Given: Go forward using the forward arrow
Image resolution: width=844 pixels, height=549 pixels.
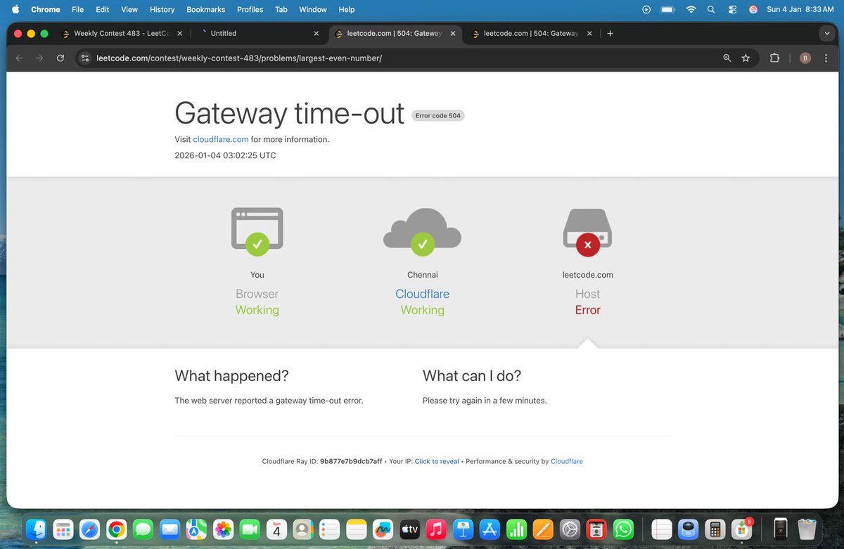Looking at the screenshot, I should (39, 58).
